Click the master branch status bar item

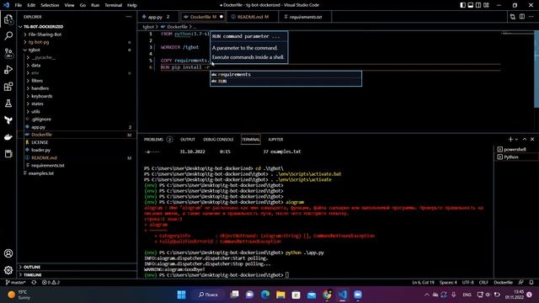(x=15, y=283)
